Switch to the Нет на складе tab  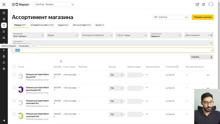tap(82, 25)
